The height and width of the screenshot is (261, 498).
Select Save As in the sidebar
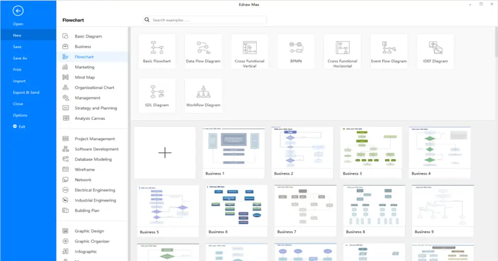(19, 58)
